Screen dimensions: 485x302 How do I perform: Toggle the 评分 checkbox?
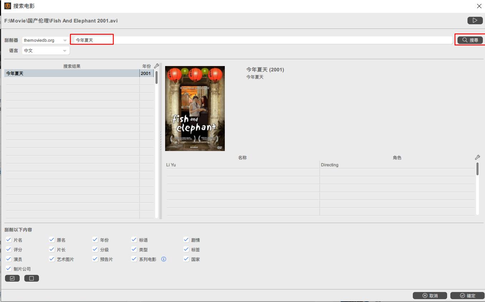point(9,249)
